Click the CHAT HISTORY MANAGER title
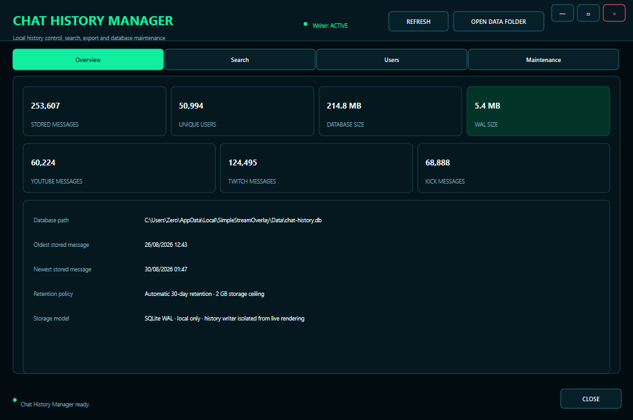 click(x=93, y=21)
